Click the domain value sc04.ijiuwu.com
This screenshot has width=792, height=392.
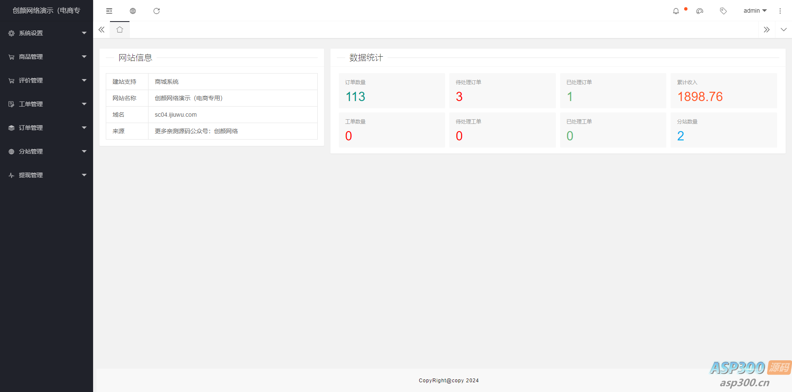tap(176, 115)
